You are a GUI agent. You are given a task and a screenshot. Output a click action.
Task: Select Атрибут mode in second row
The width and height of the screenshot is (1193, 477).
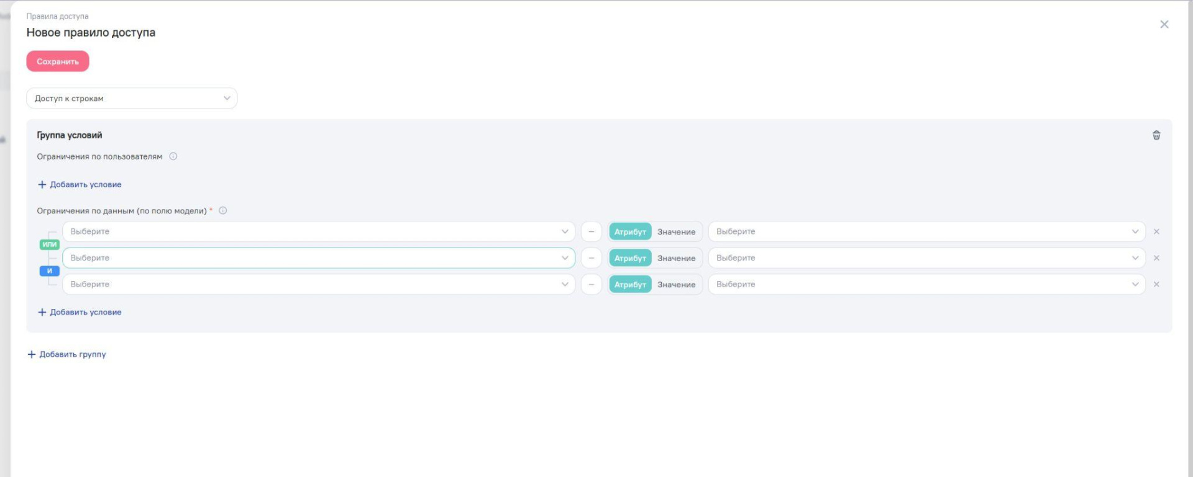(630, 258)
